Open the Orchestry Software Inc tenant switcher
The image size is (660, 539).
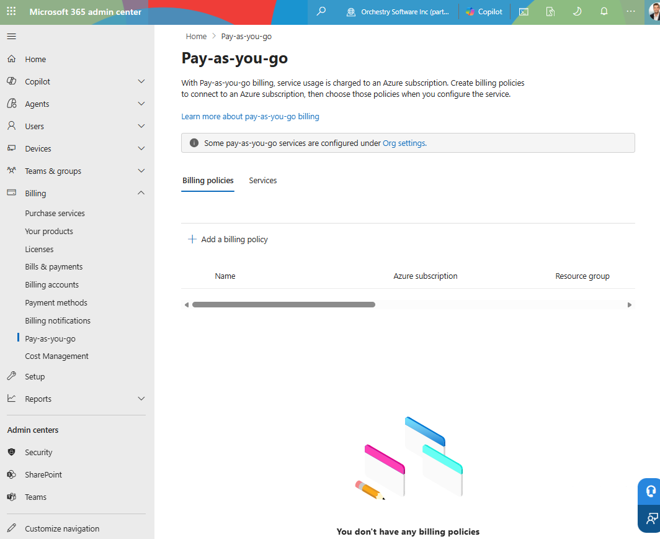pos(398,12)
